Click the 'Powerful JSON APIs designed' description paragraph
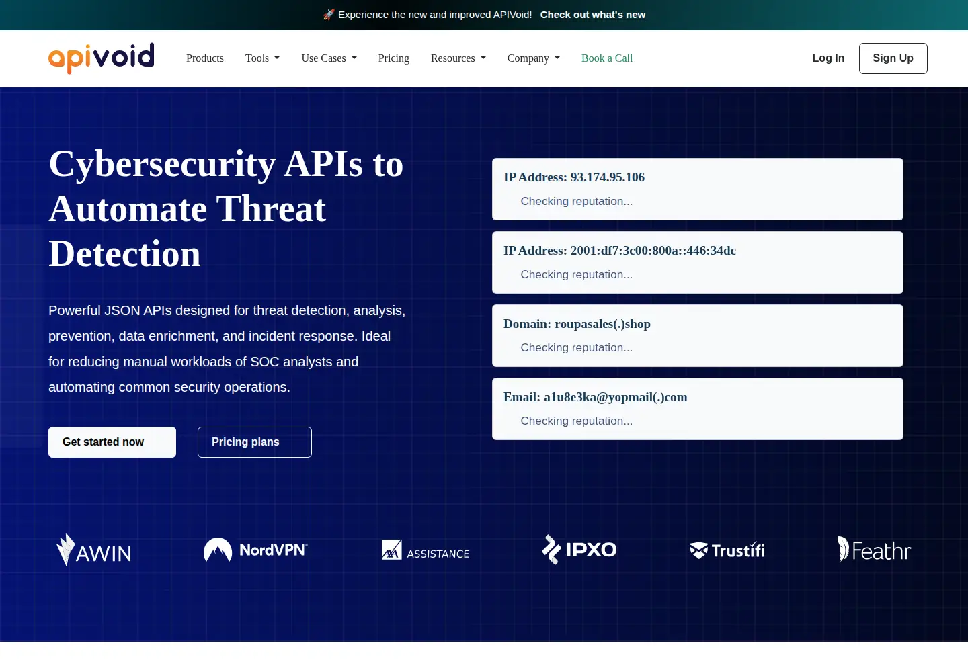The image size is (968, 672). [227, 349]
